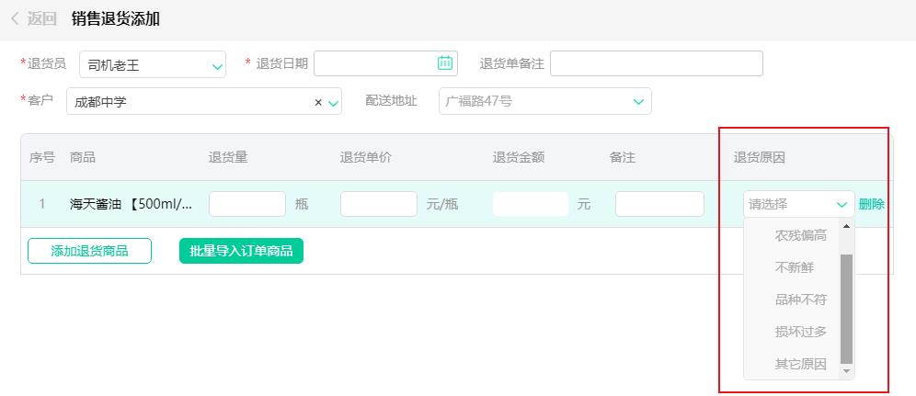Image resolution: width=916 pixels, height=396 pixels.
Task: Click the dropdown list's scroll-down arrow
Action: click(846, 371)
